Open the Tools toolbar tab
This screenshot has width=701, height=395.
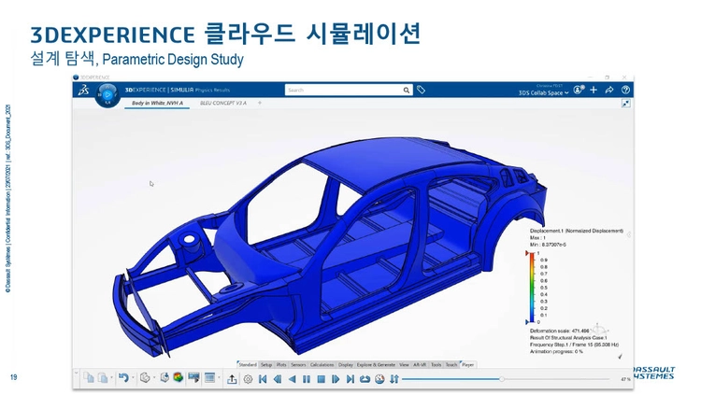tap(436, 365)
